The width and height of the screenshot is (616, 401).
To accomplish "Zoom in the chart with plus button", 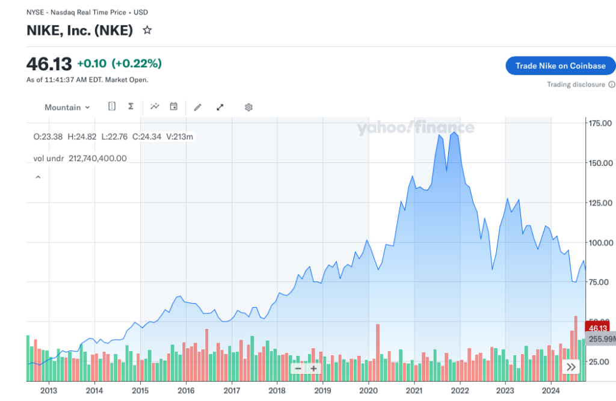I will (313, 369).
